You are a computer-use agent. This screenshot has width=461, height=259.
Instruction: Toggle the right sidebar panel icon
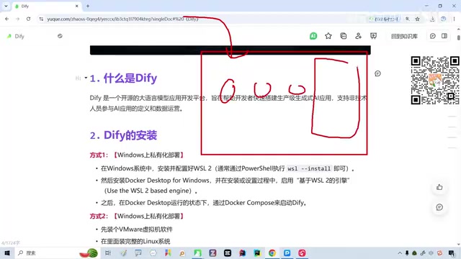click(x=444, y=36)
